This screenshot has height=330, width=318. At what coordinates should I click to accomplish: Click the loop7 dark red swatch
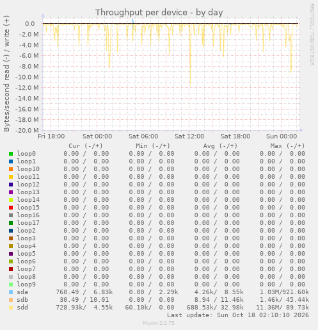pos(11,269)
